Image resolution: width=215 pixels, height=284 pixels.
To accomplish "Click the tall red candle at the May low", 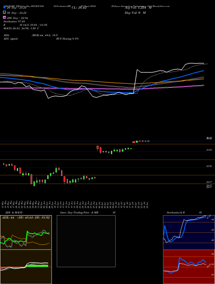I will [31, 179].
